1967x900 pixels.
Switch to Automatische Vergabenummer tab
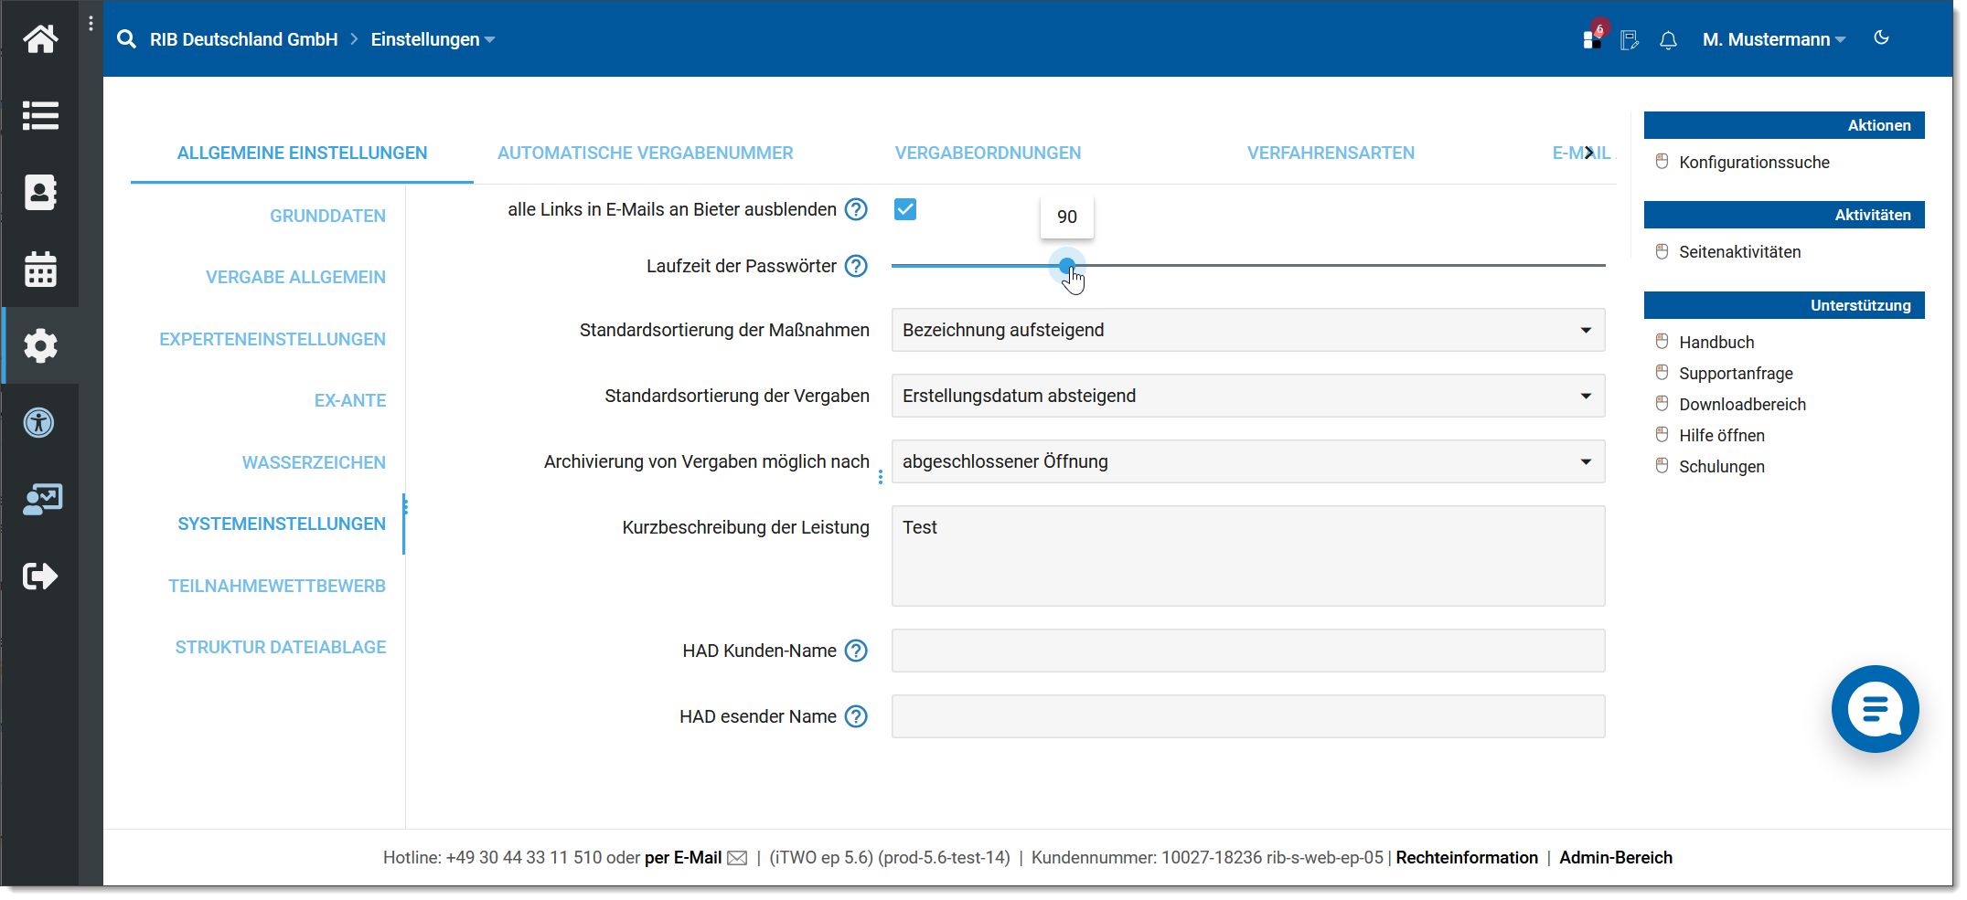pyautogui.click(x=645, y=153)
